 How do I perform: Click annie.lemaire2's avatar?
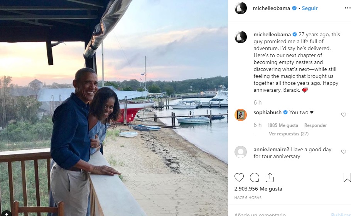241,152
